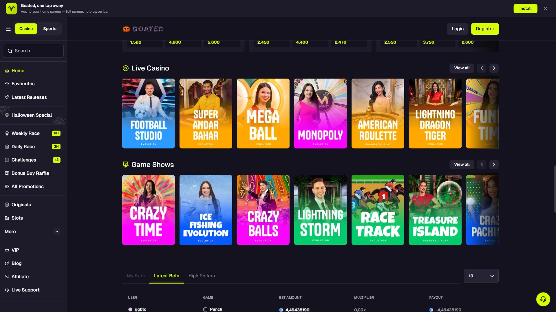Viewport: 556px width, 312px height.
Task: Open the Football Studio game thumbnail
Action: click(148, 114)
